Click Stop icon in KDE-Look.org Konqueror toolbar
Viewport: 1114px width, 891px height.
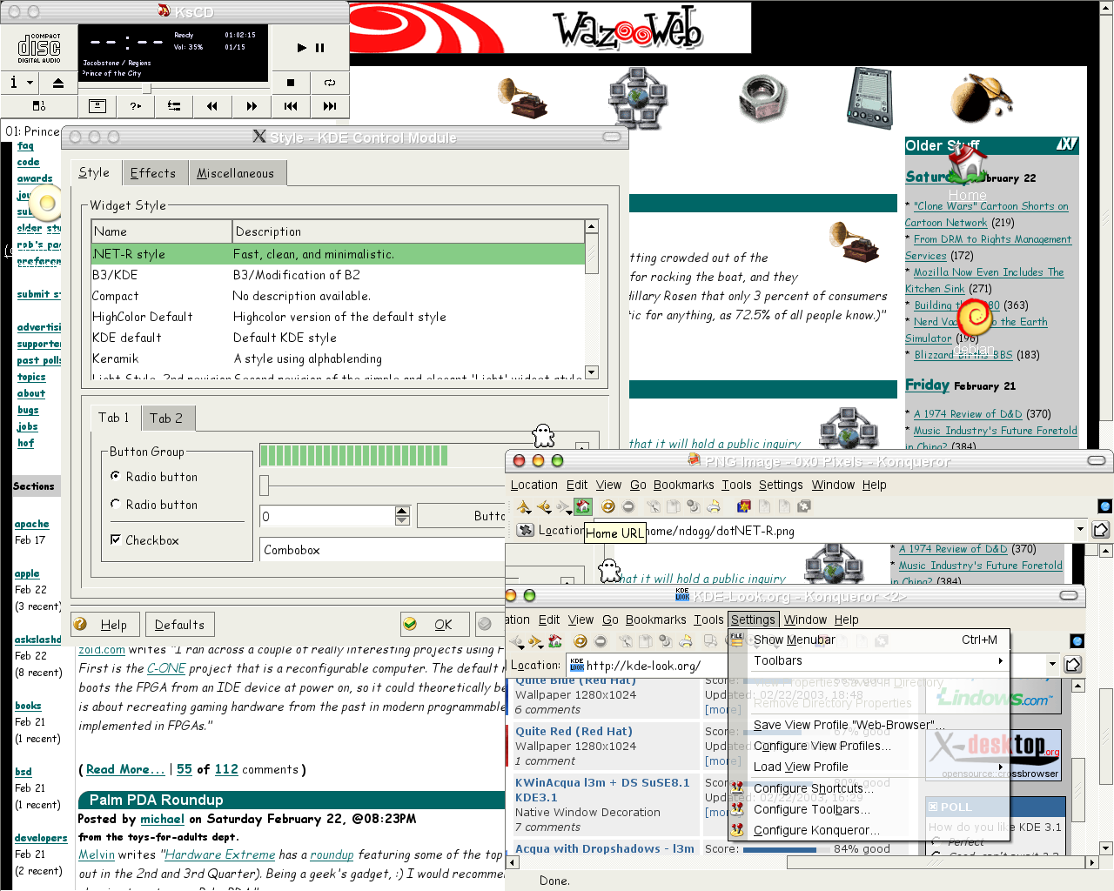(601, 641)
